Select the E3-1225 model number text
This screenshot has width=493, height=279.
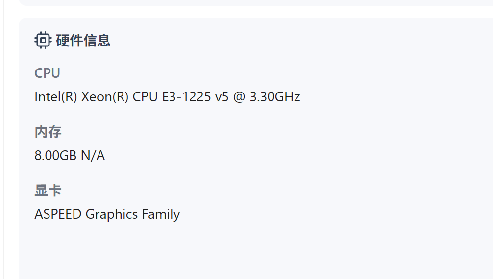[x=186, y=96]
